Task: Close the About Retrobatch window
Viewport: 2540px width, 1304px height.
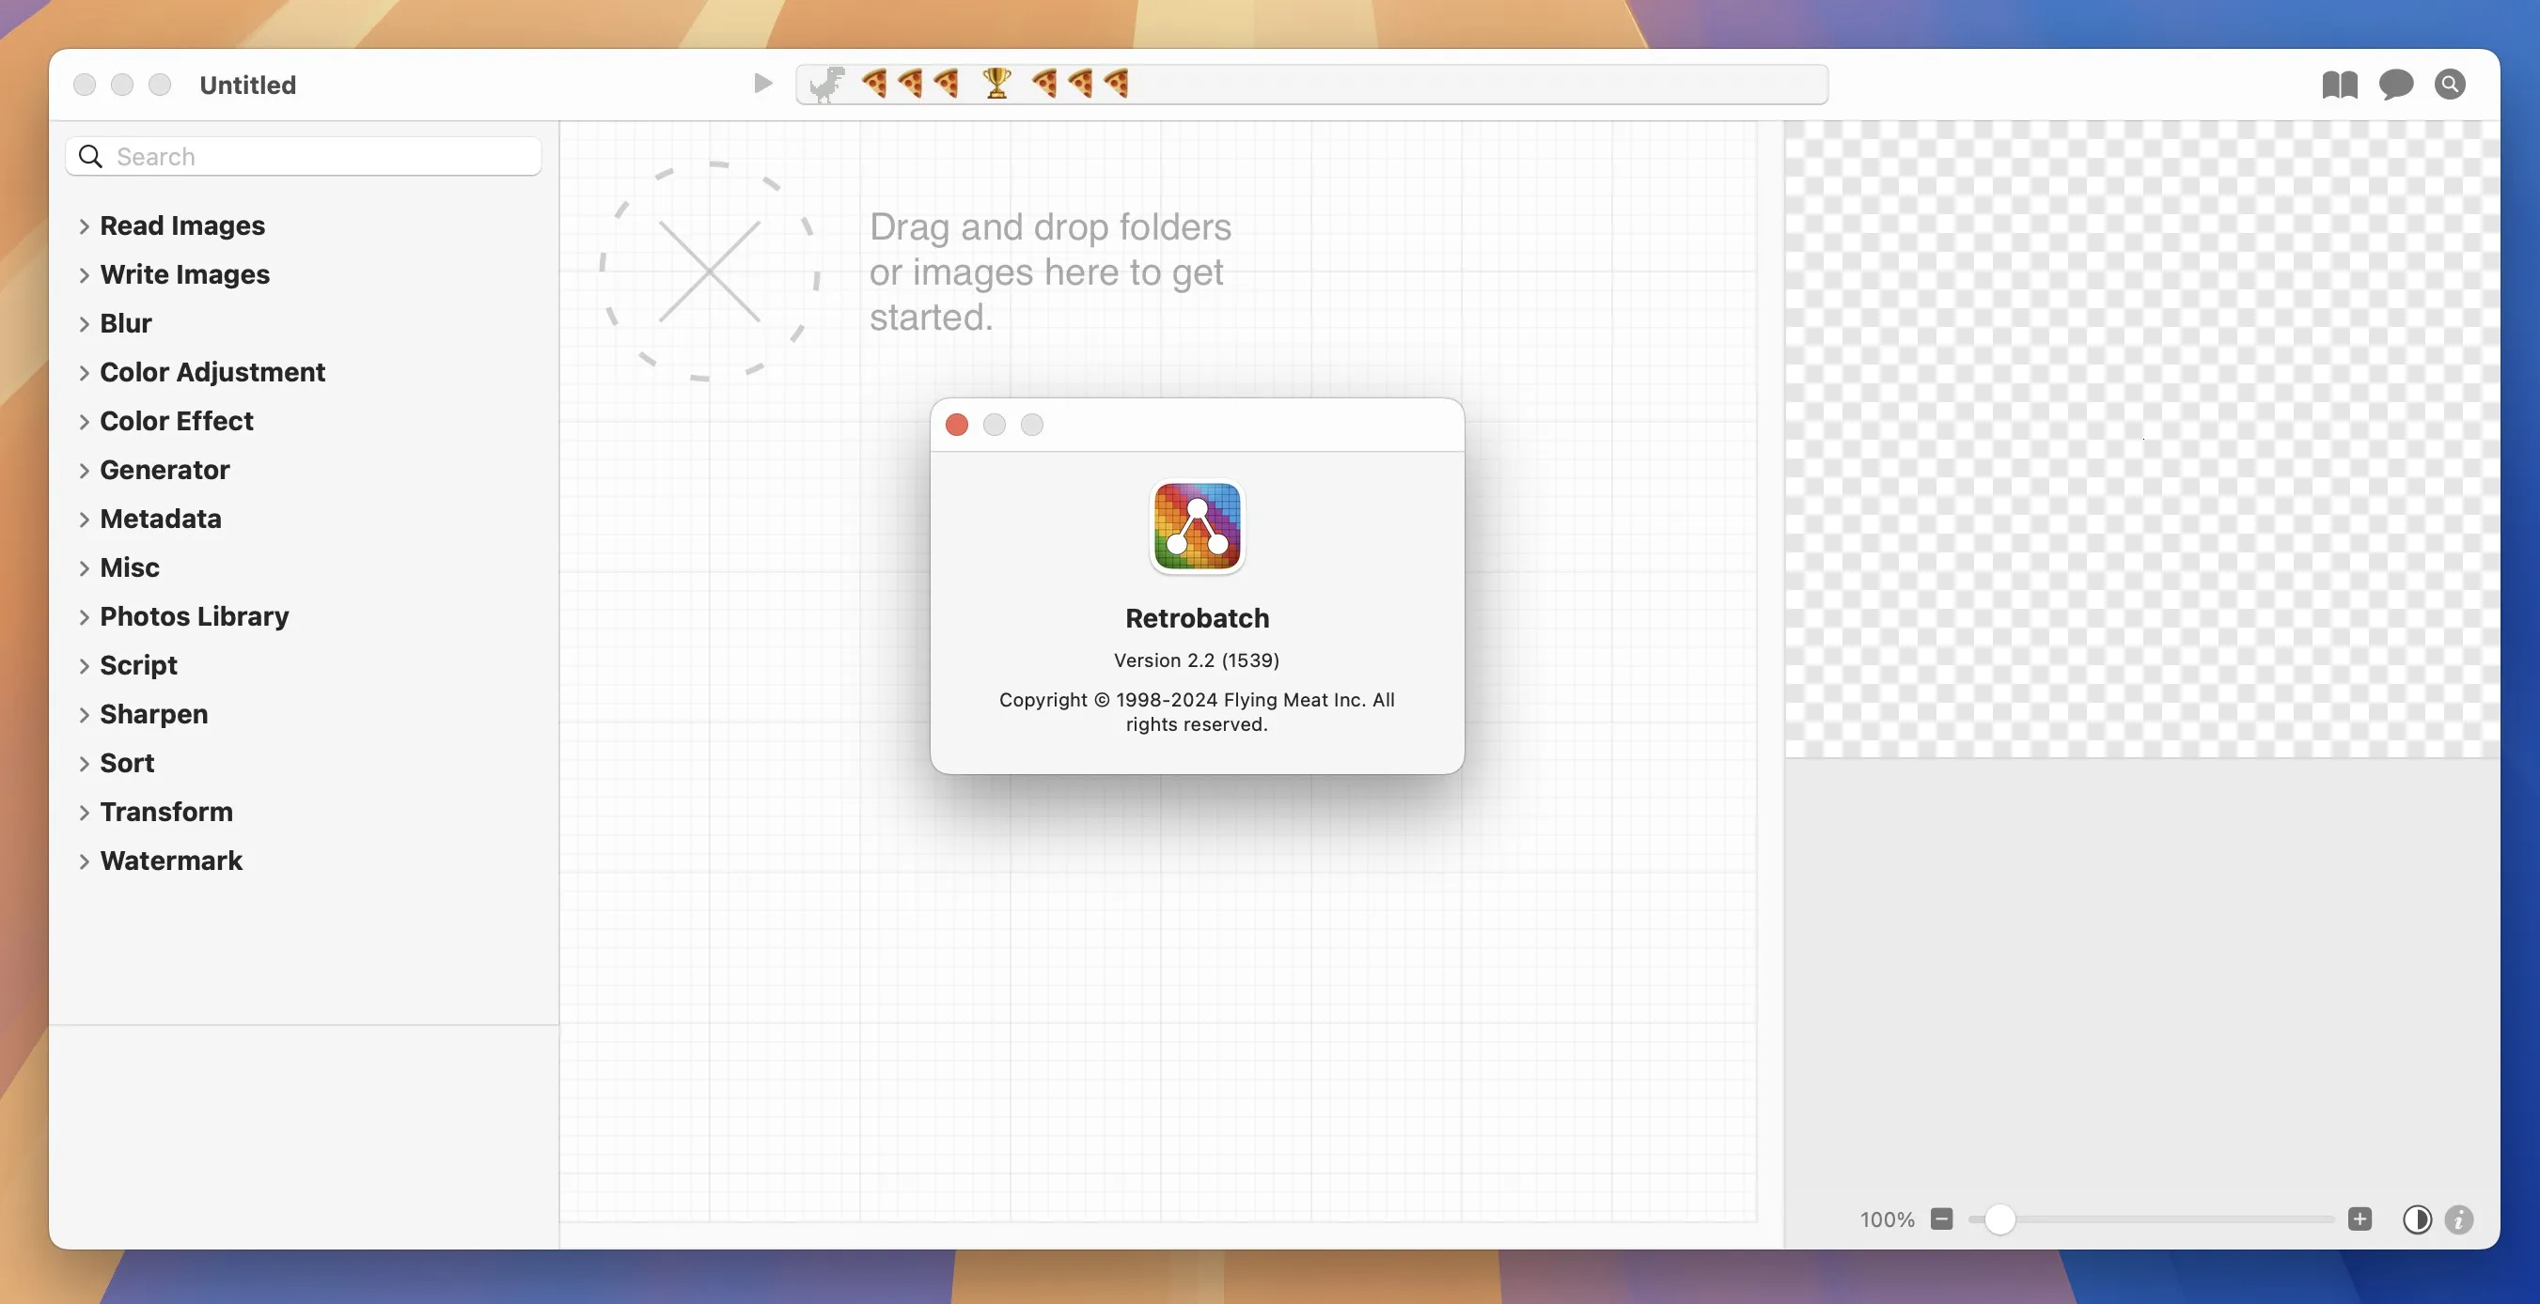Action: 956,425
